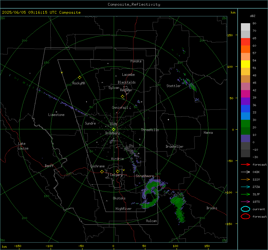This screenshot has height=250, width=268.
Task: Click the Airdrie label
Action: point(117,159)
